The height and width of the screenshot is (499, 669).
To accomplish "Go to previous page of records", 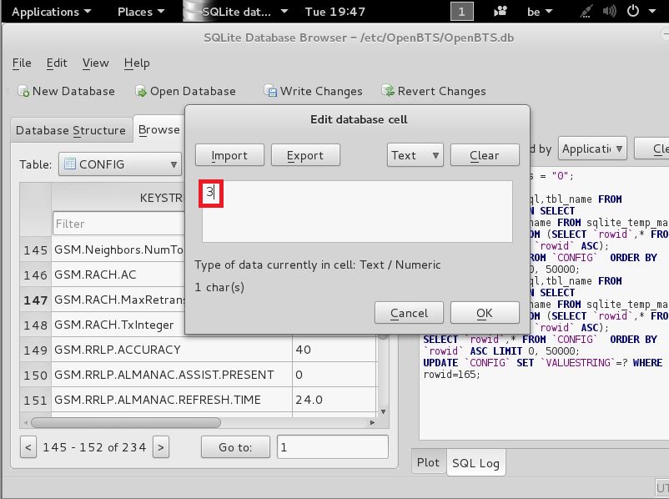I will (28, 447).
